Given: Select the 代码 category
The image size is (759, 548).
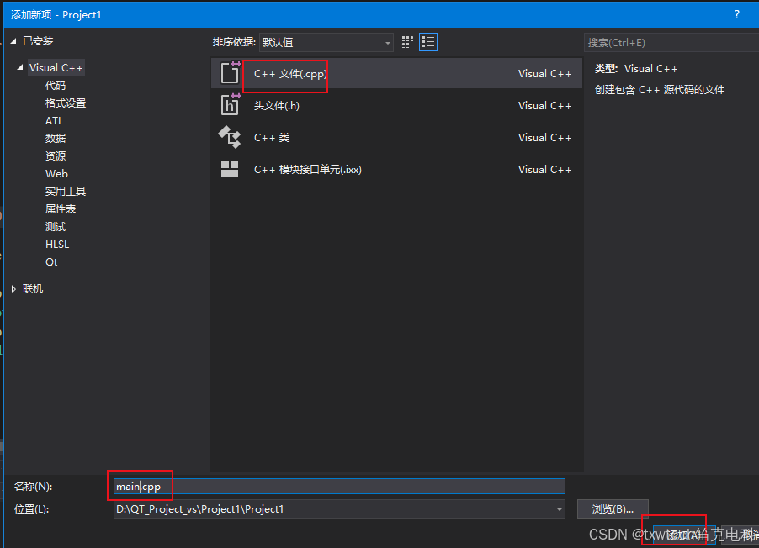Looking at the screenshot, I should [56, 86].
